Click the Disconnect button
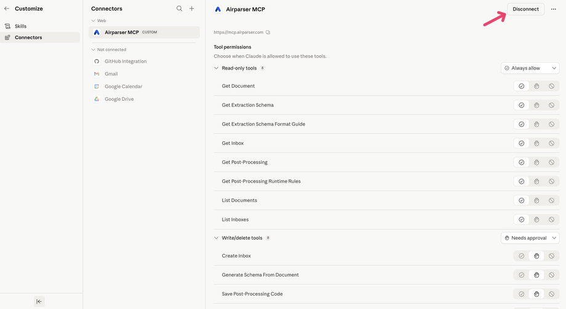Screen dimensions: 566x309 (525, 9)
